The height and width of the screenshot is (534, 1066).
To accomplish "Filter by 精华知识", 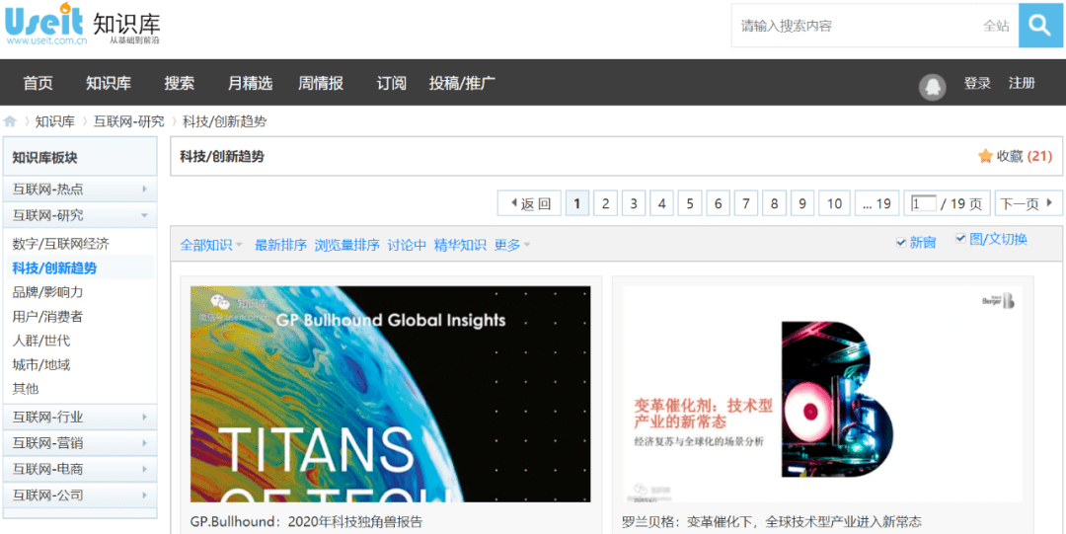I will [460, 245].
